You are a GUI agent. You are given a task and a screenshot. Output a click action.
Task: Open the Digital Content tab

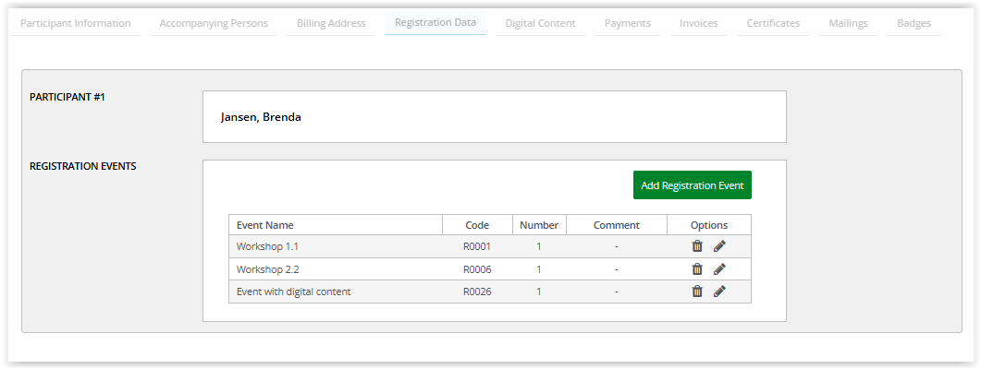tap(540, 23)
